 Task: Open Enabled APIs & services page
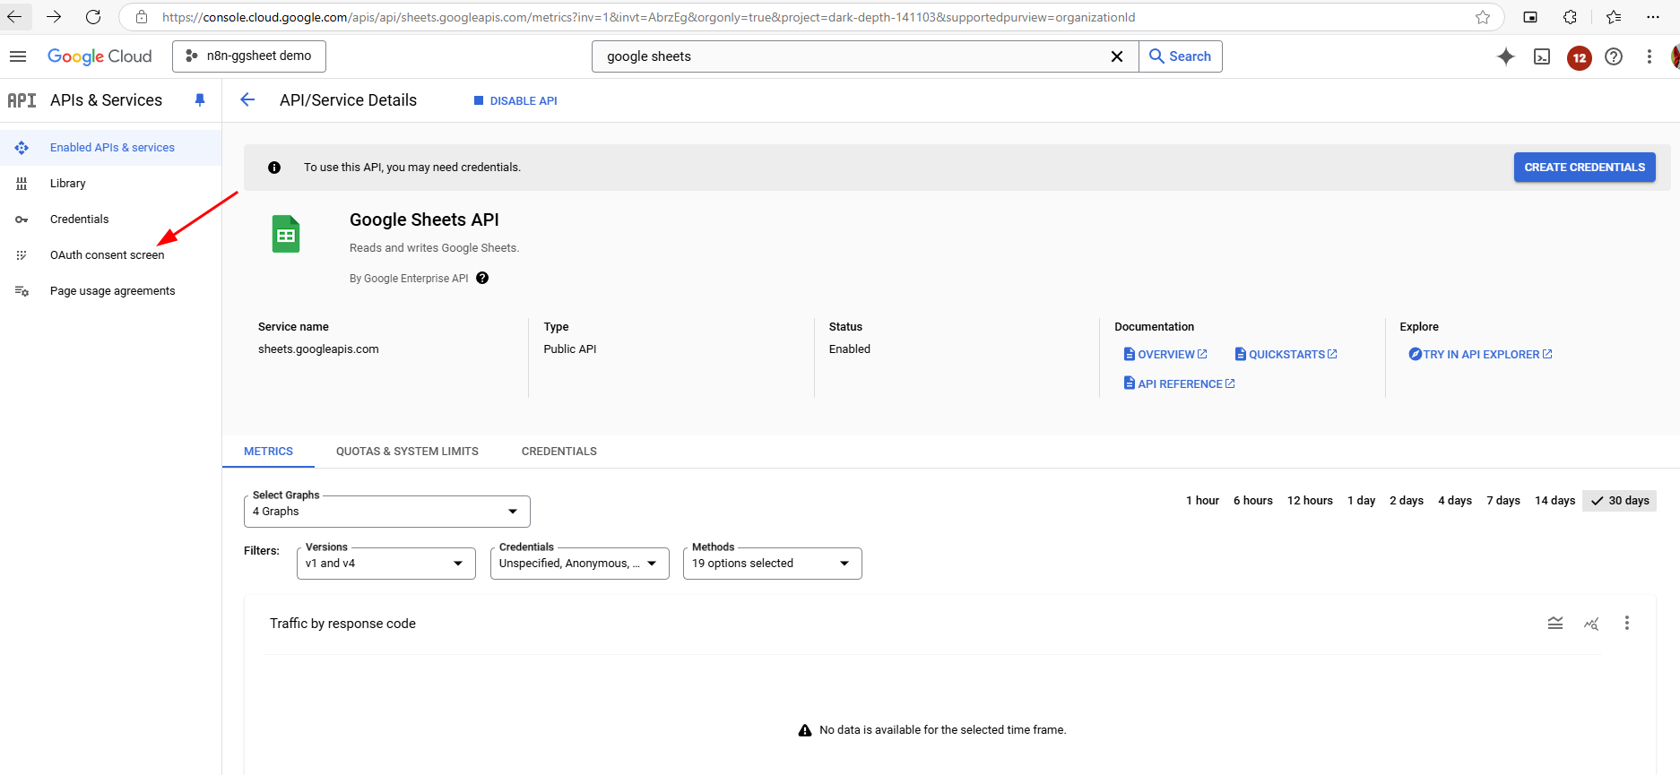tap(111, 148)
